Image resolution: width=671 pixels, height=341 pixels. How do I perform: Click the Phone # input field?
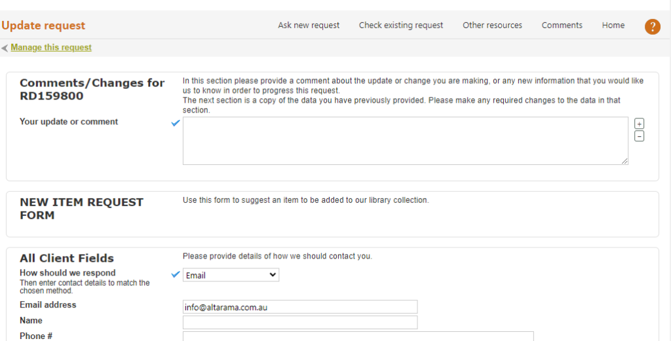[358, 336]
